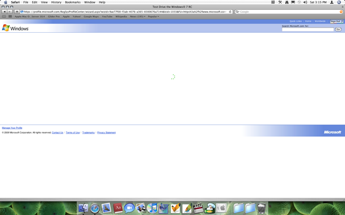Open the Glider Pro bookmark
This screenshot has height=215, width=345.
click(54, 17)
